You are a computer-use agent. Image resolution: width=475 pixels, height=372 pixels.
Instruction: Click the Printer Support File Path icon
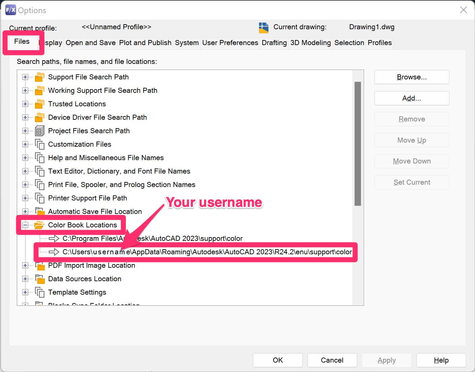[40, 198]
